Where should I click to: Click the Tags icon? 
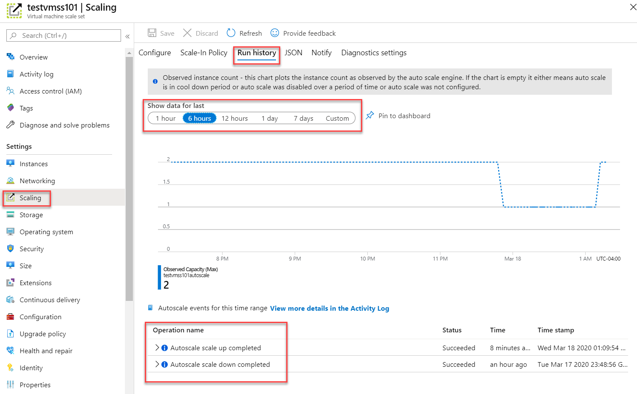pyautogui.click(x=11, y=108)
